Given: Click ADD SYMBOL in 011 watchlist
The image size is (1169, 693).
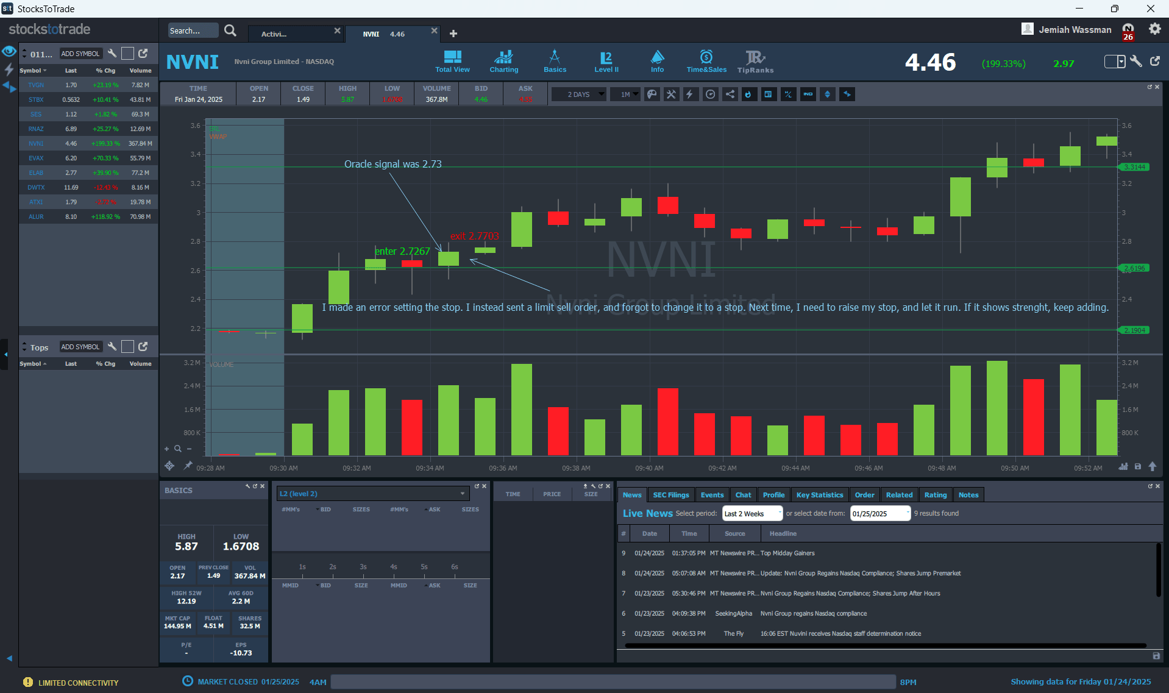Looking at the screenshot, I should click(80, 54).
